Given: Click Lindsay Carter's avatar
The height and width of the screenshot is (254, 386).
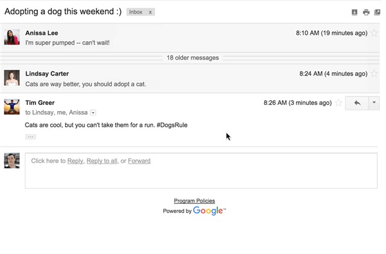Looking at the screenshot, I should pos(11,78).
